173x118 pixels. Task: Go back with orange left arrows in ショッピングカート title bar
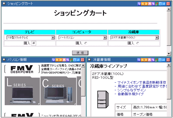pyautogui.click(x=143, y=4)
